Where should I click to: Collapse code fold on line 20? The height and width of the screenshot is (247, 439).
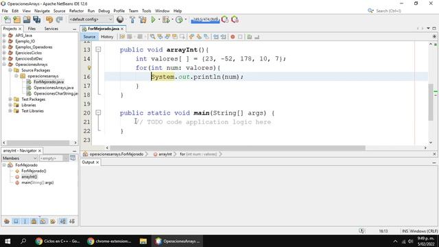tap(98, 113)
